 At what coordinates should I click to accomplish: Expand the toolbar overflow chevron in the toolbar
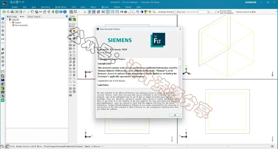[276, 11]
